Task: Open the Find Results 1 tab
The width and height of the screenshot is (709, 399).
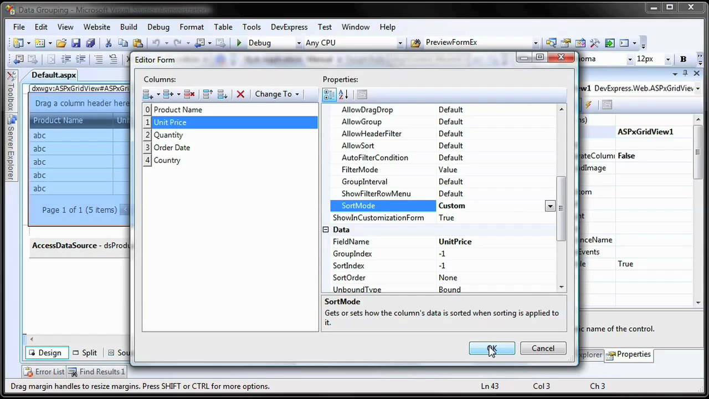Action: pyautogui.click(x=97, y=372)
